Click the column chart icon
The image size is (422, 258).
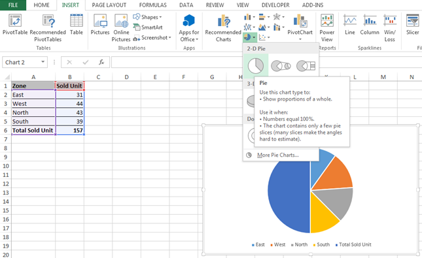(x=247, y=17)
